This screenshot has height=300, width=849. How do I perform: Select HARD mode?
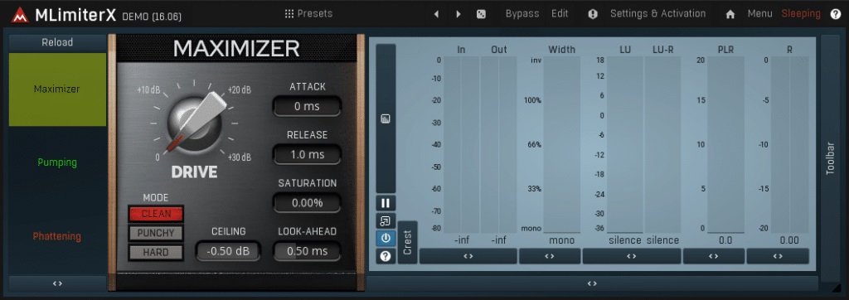156,252
